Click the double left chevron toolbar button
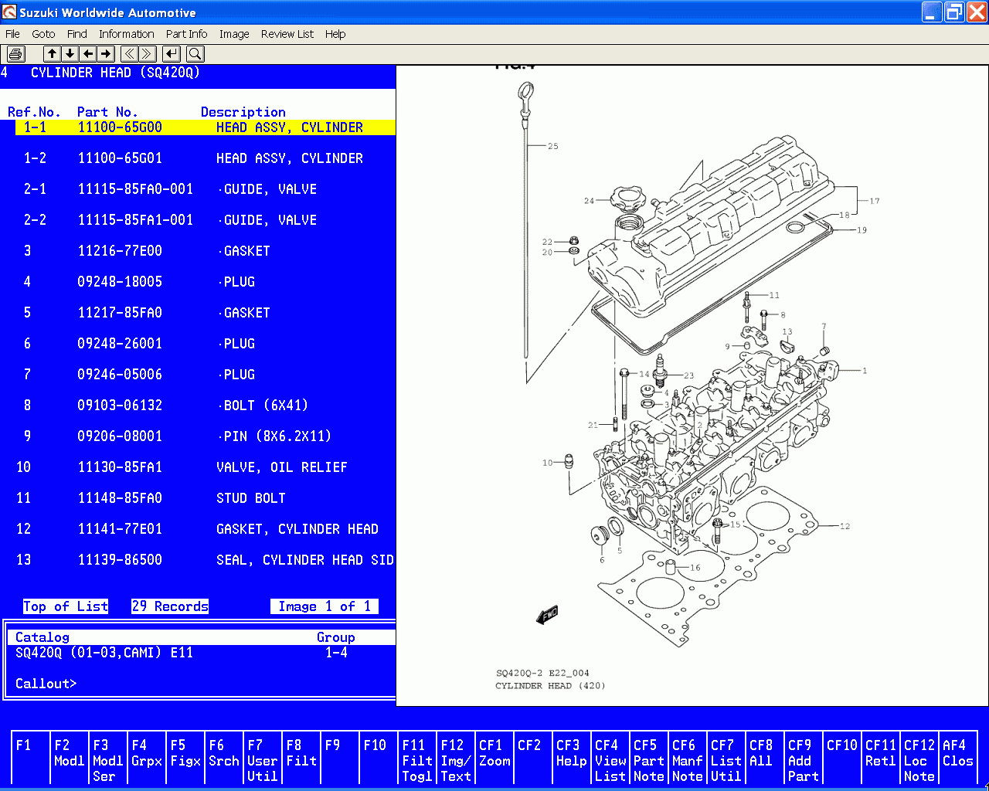989x791 pixels. tap(129, 53)
